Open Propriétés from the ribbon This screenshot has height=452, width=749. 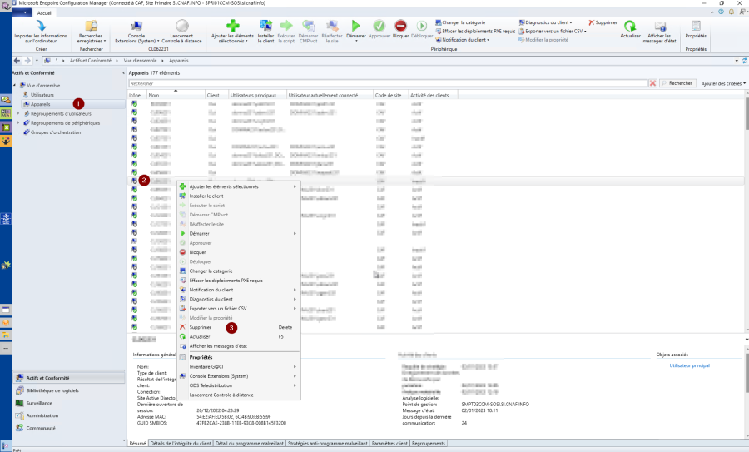(x=696, y=30)
